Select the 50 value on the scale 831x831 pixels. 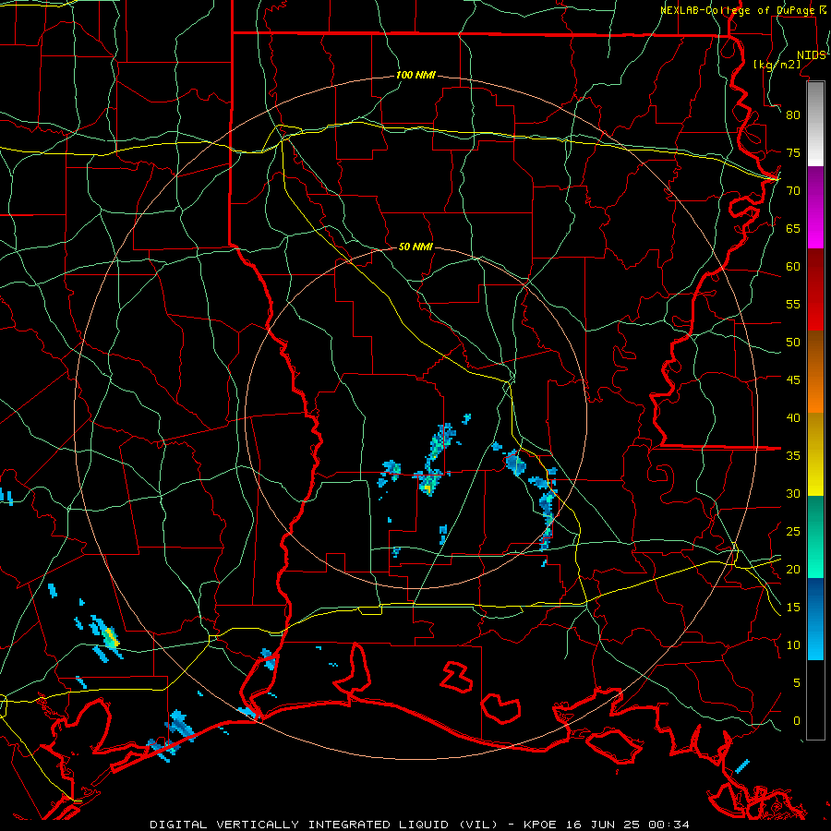click(793, 343)
